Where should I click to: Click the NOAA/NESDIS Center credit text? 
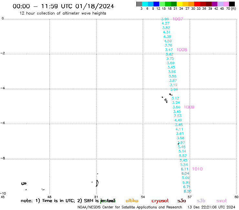point(130,207)
